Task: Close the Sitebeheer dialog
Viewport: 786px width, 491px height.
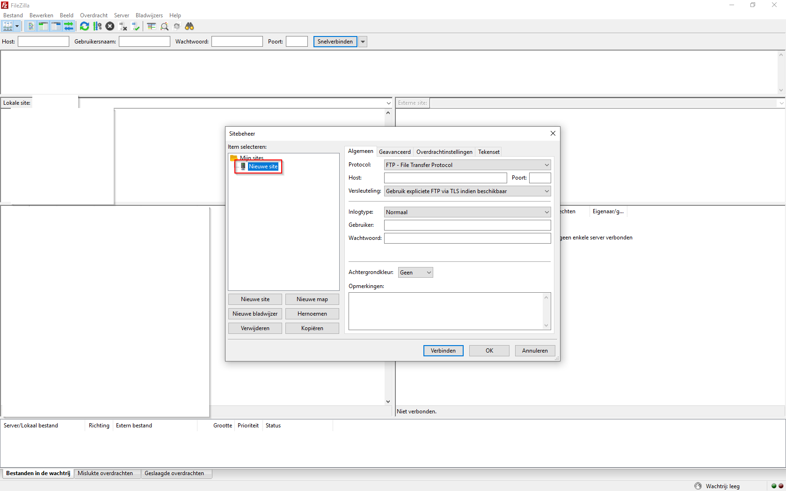Action: tap(553, 133)
